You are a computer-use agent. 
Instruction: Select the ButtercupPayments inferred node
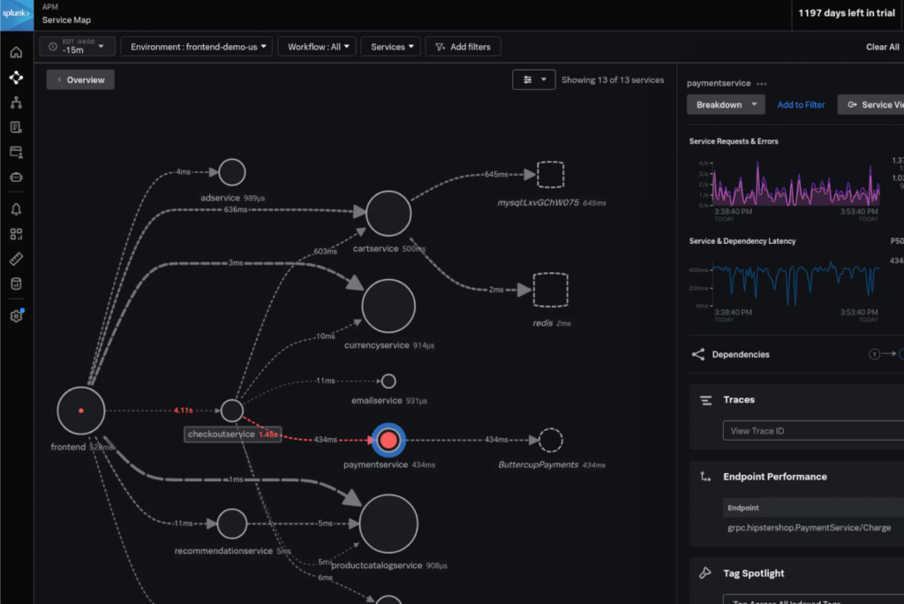point(551,440)
